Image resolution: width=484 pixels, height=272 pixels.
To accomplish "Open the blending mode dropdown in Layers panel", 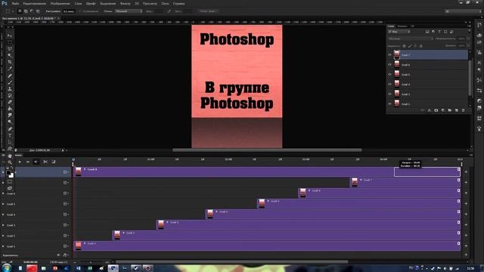I will click(410, 39).
